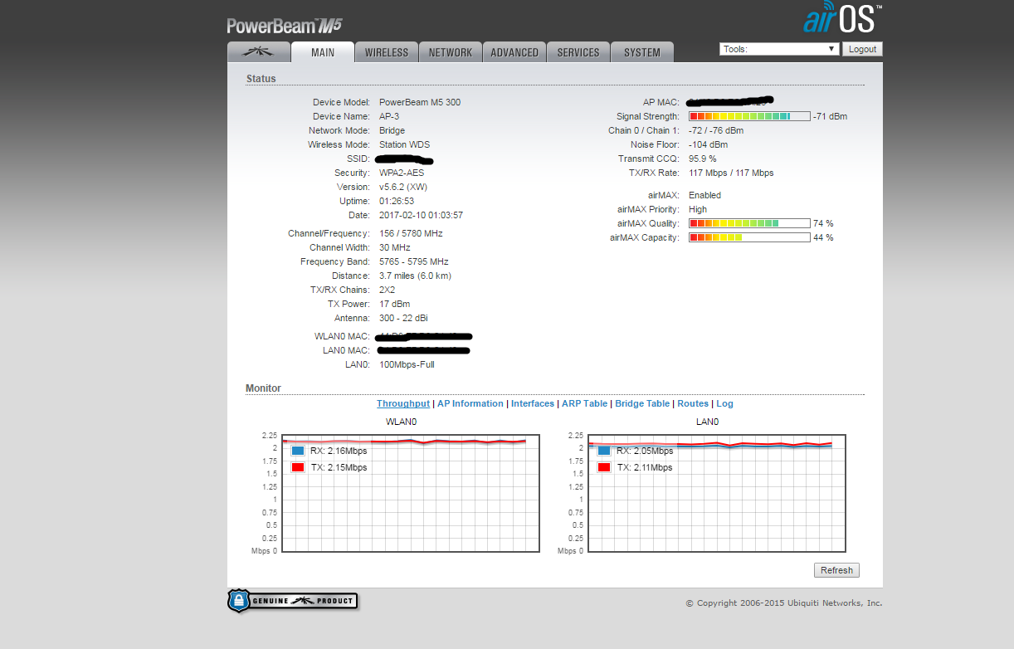This screenshot has height=649, width=1014.
Task: Select signal strength reading -71 dBm
Action: pyautogui.click(x=831, y=116)
